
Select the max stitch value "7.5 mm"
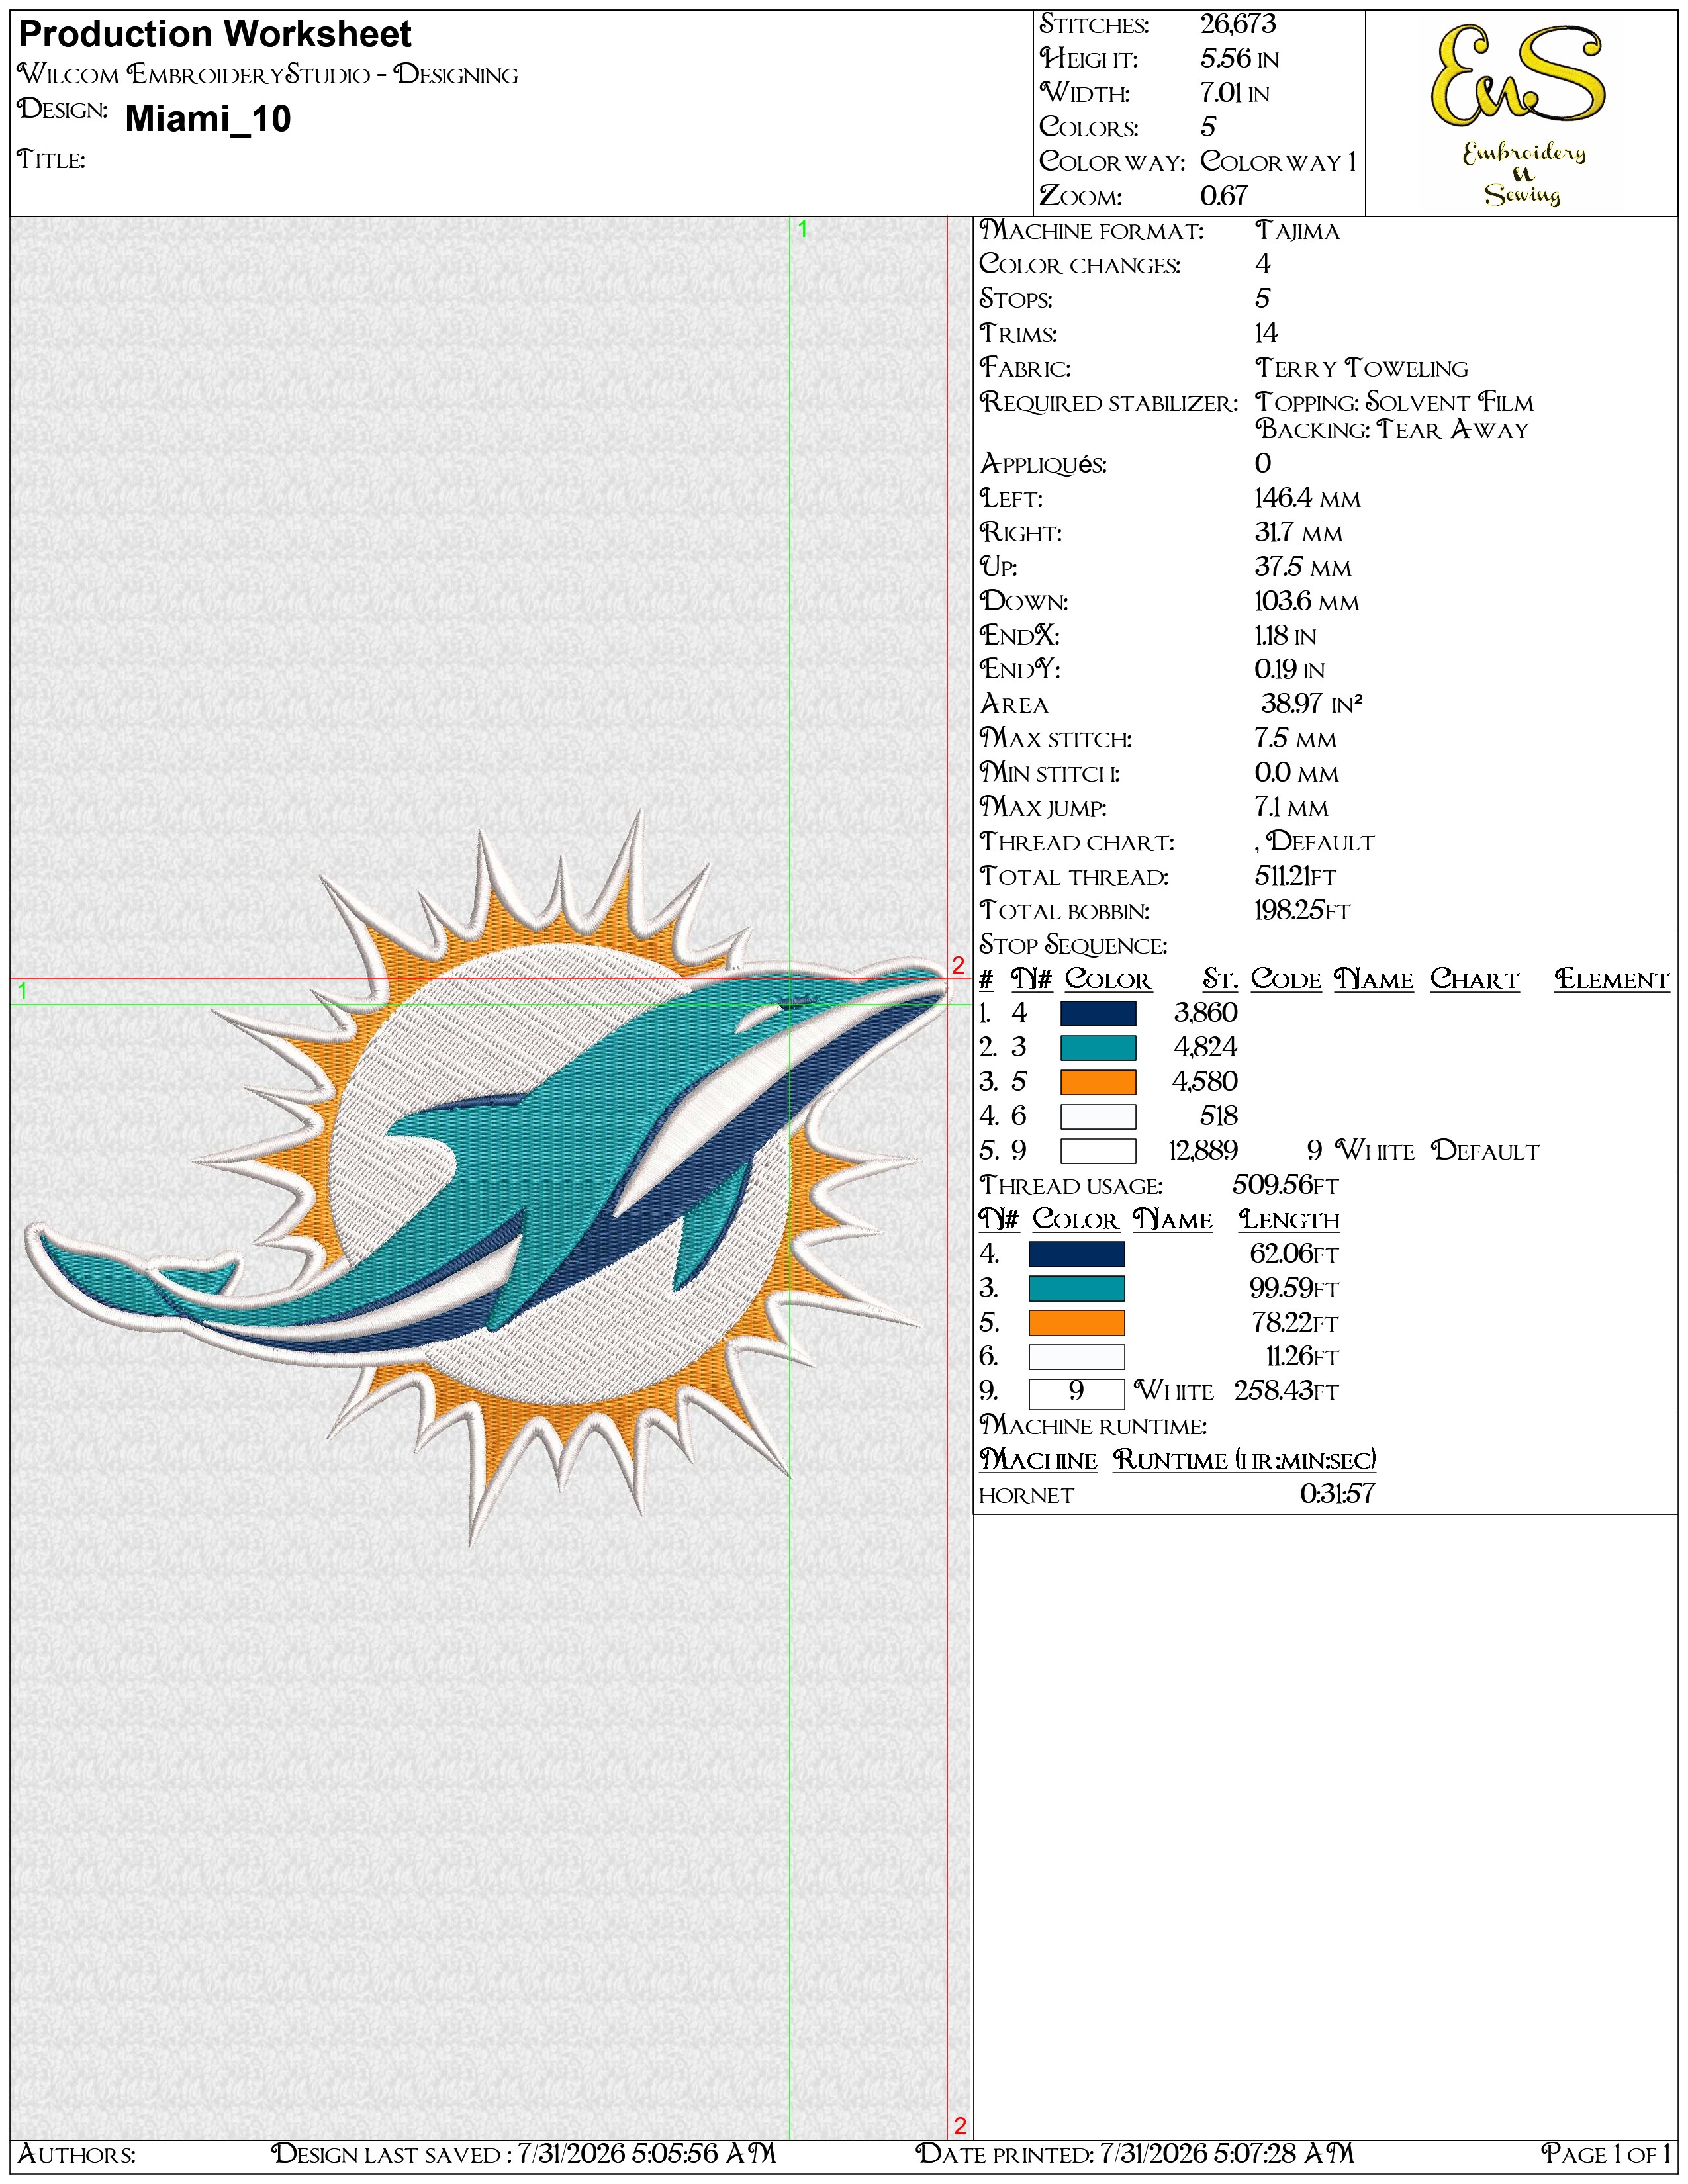(x=1296, y=738)
